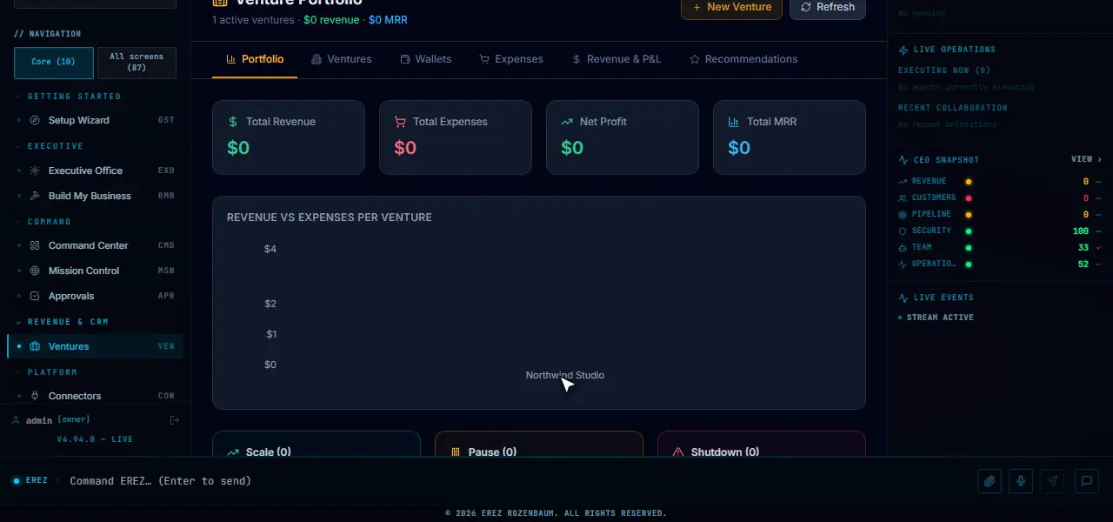1113x522 pixels.
Task: Click the Scale (0) card
Action: pos(317,444)
